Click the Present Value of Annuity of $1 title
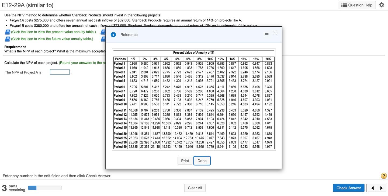Viewport: 388px width, 196px height. pyautogui.click(x=194, y=52)
